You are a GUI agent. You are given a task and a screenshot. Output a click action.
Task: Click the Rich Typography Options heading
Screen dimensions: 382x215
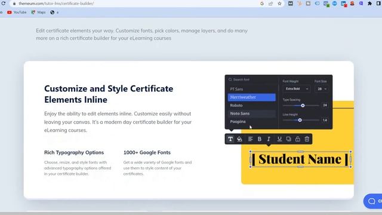click(74, 153)
